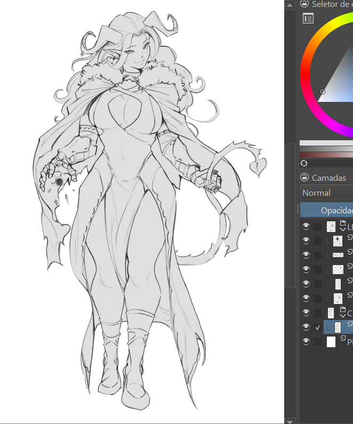Lock the Camadas docker
The height and width of the screenshot is (424, 353).
pyautogui.click(x=304, y=178)
